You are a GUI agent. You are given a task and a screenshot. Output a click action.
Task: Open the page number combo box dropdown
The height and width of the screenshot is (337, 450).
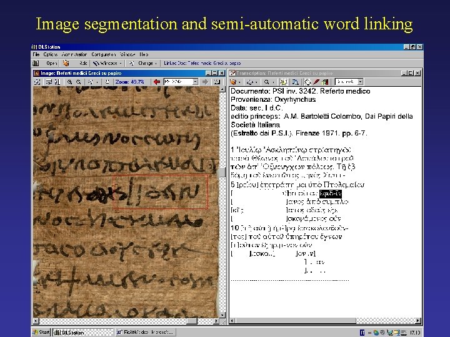(x=196, y=82)
